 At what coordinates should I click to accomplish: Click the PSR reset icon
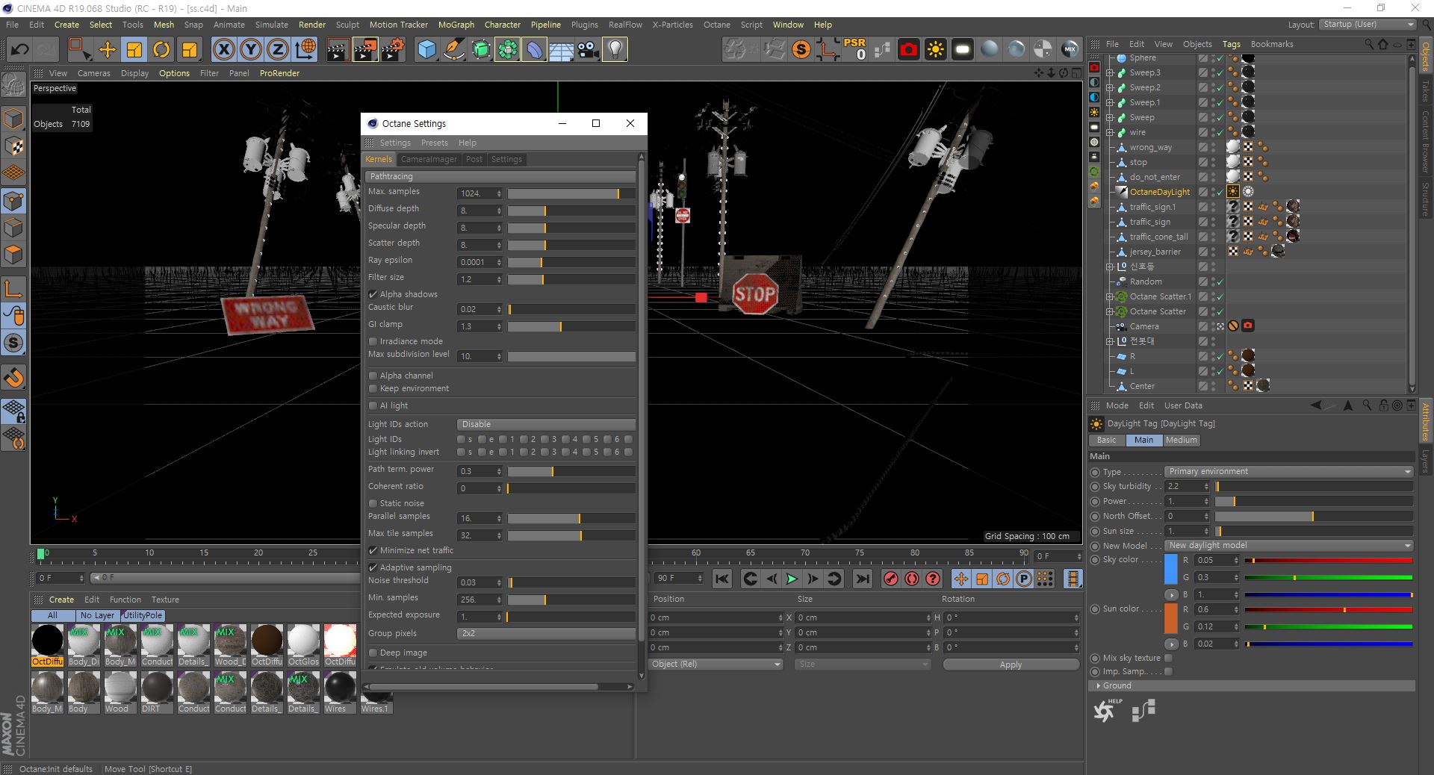click(x=854, y=50)
